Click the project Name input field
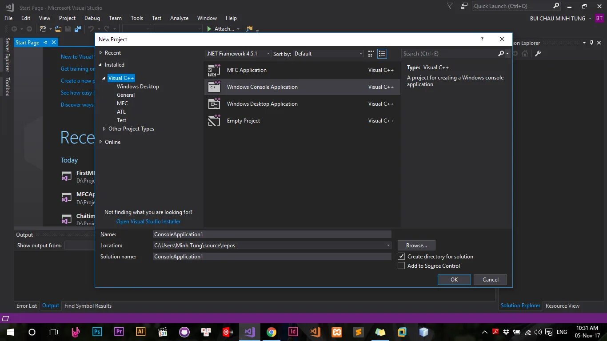 click(x=272, y=234)
